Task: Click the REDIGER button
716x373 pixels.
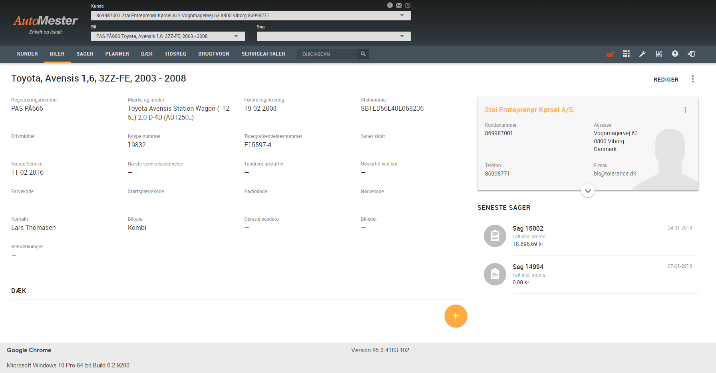Action: 666,80
